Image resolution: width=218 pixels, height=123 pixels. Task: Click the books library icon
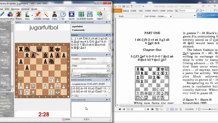point(81,14)
